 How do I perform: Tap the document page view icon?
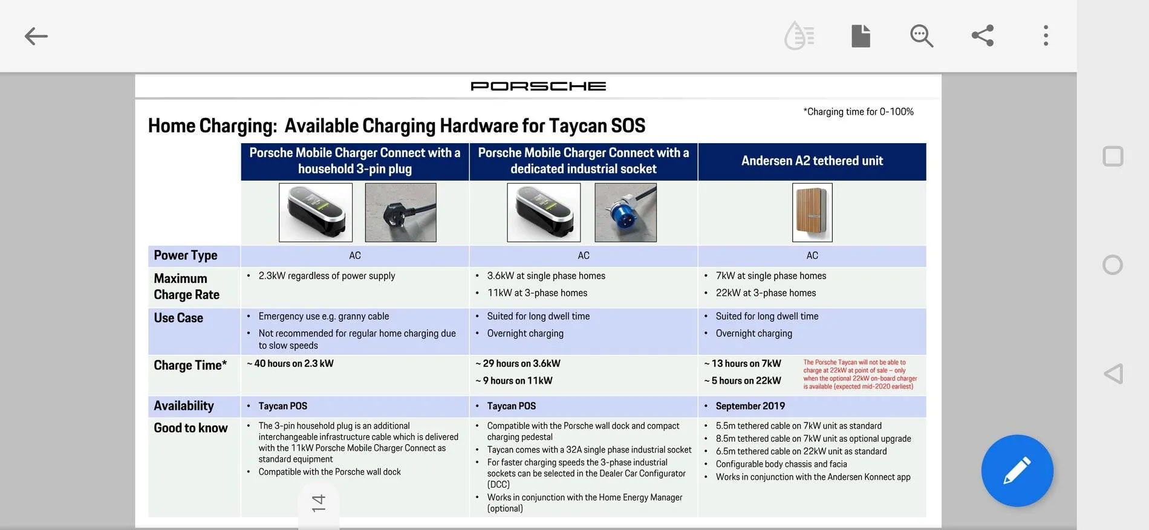pos(861,36)
